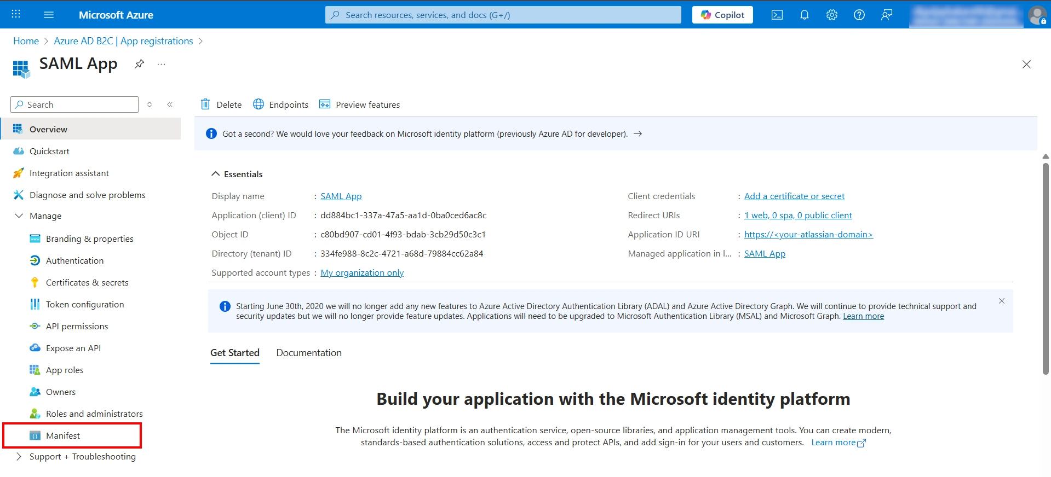1051x477 pixels.
Task: Click the Authentication icon
Action: click(35, 260)
